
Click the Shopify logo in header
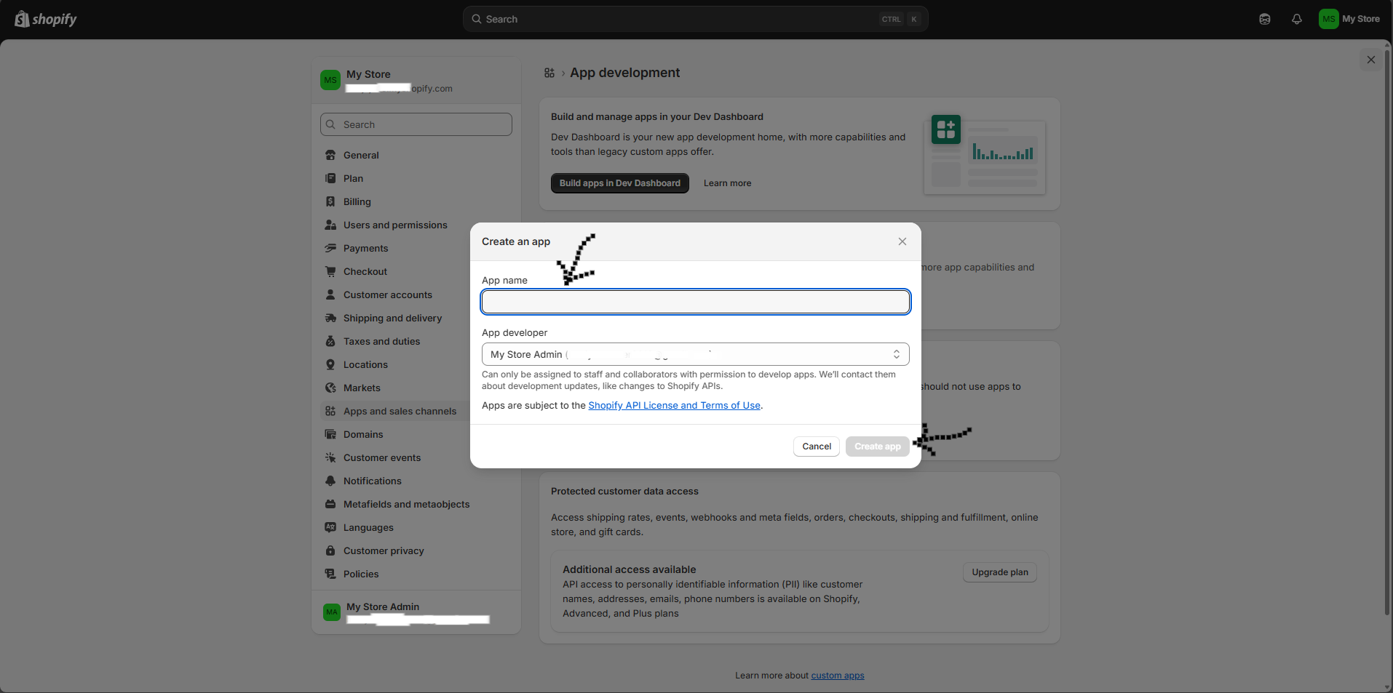tap(46, 20)
